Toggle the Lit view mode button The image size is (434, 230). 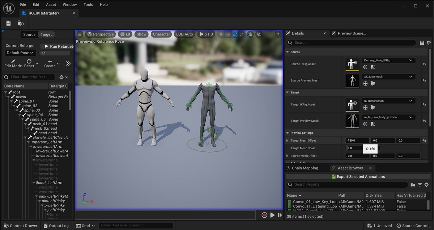(x=125, y=34)
